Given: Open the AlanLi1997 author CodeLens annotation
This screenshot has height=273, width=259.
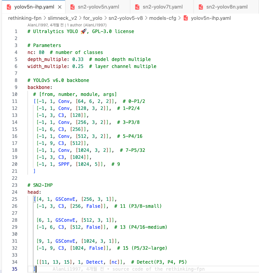Looking at the screenshot, I should click(67, 25).
